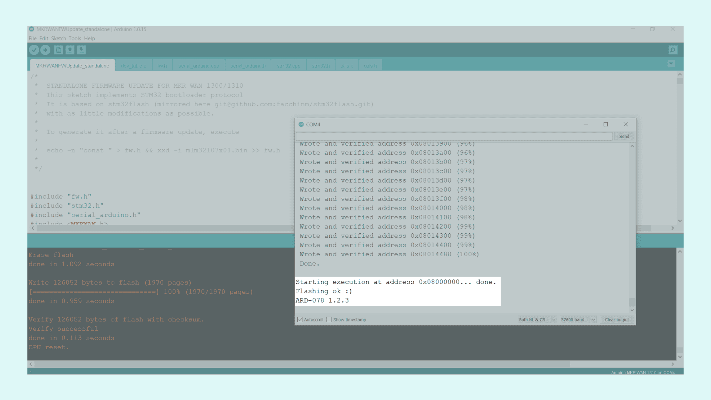The width and height of the screenshot is (711, 400).
Task: Expand the tab list dropdown arrow
Action: [x=671, y=64]
